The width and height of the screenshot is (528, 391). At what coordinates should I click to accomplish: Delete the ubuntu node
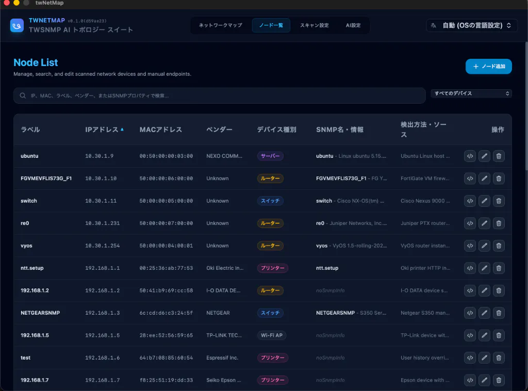[499, 156]
